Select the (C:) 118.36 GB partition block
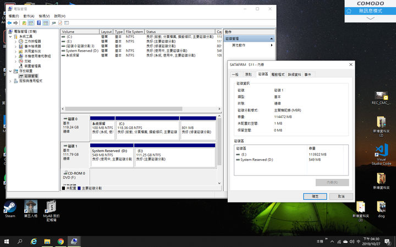 147,128
